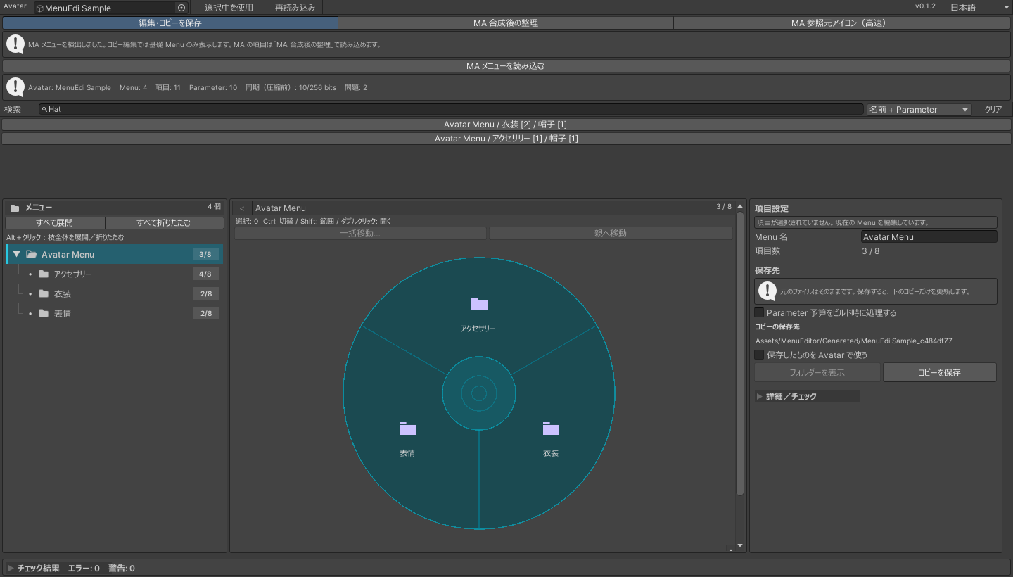Viewport: 1013px width, 577px height.
Task: Click the コピーを保存 button
Action: (939, 372)
